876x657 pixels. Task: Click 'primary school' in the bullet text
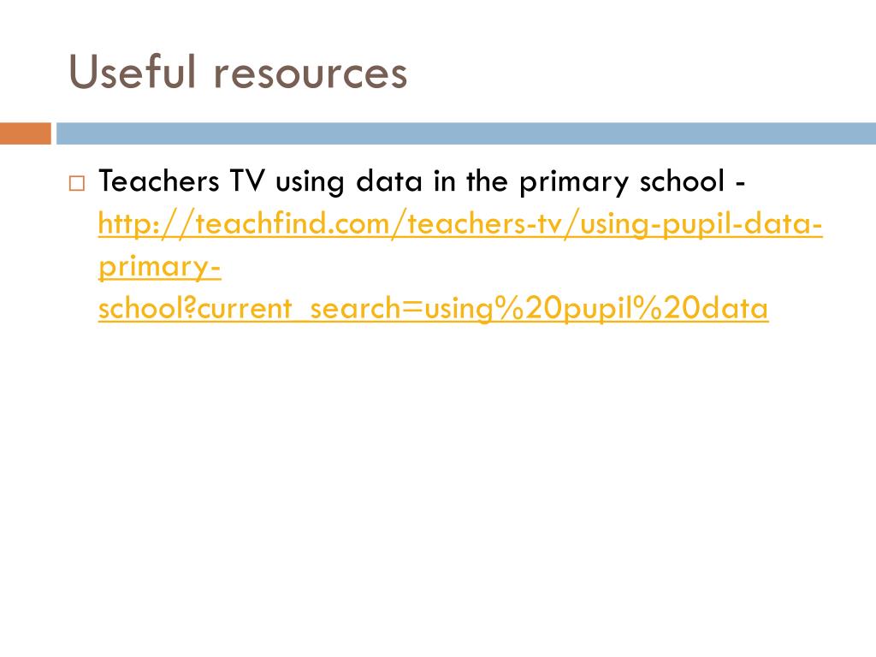[x=622, y=183]
